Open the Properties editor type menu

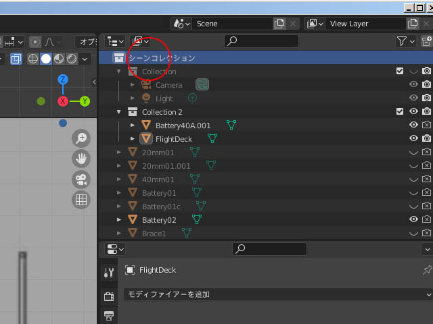[115, 249]
